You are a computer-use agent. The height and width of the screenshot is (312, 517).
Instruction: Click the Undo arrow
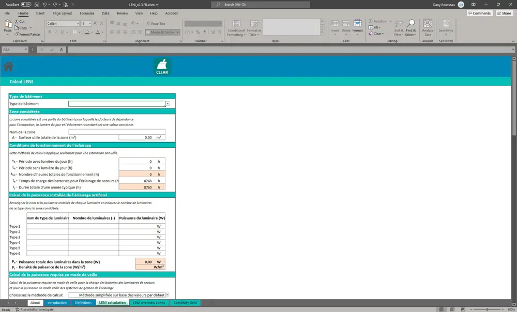[44, 5]
